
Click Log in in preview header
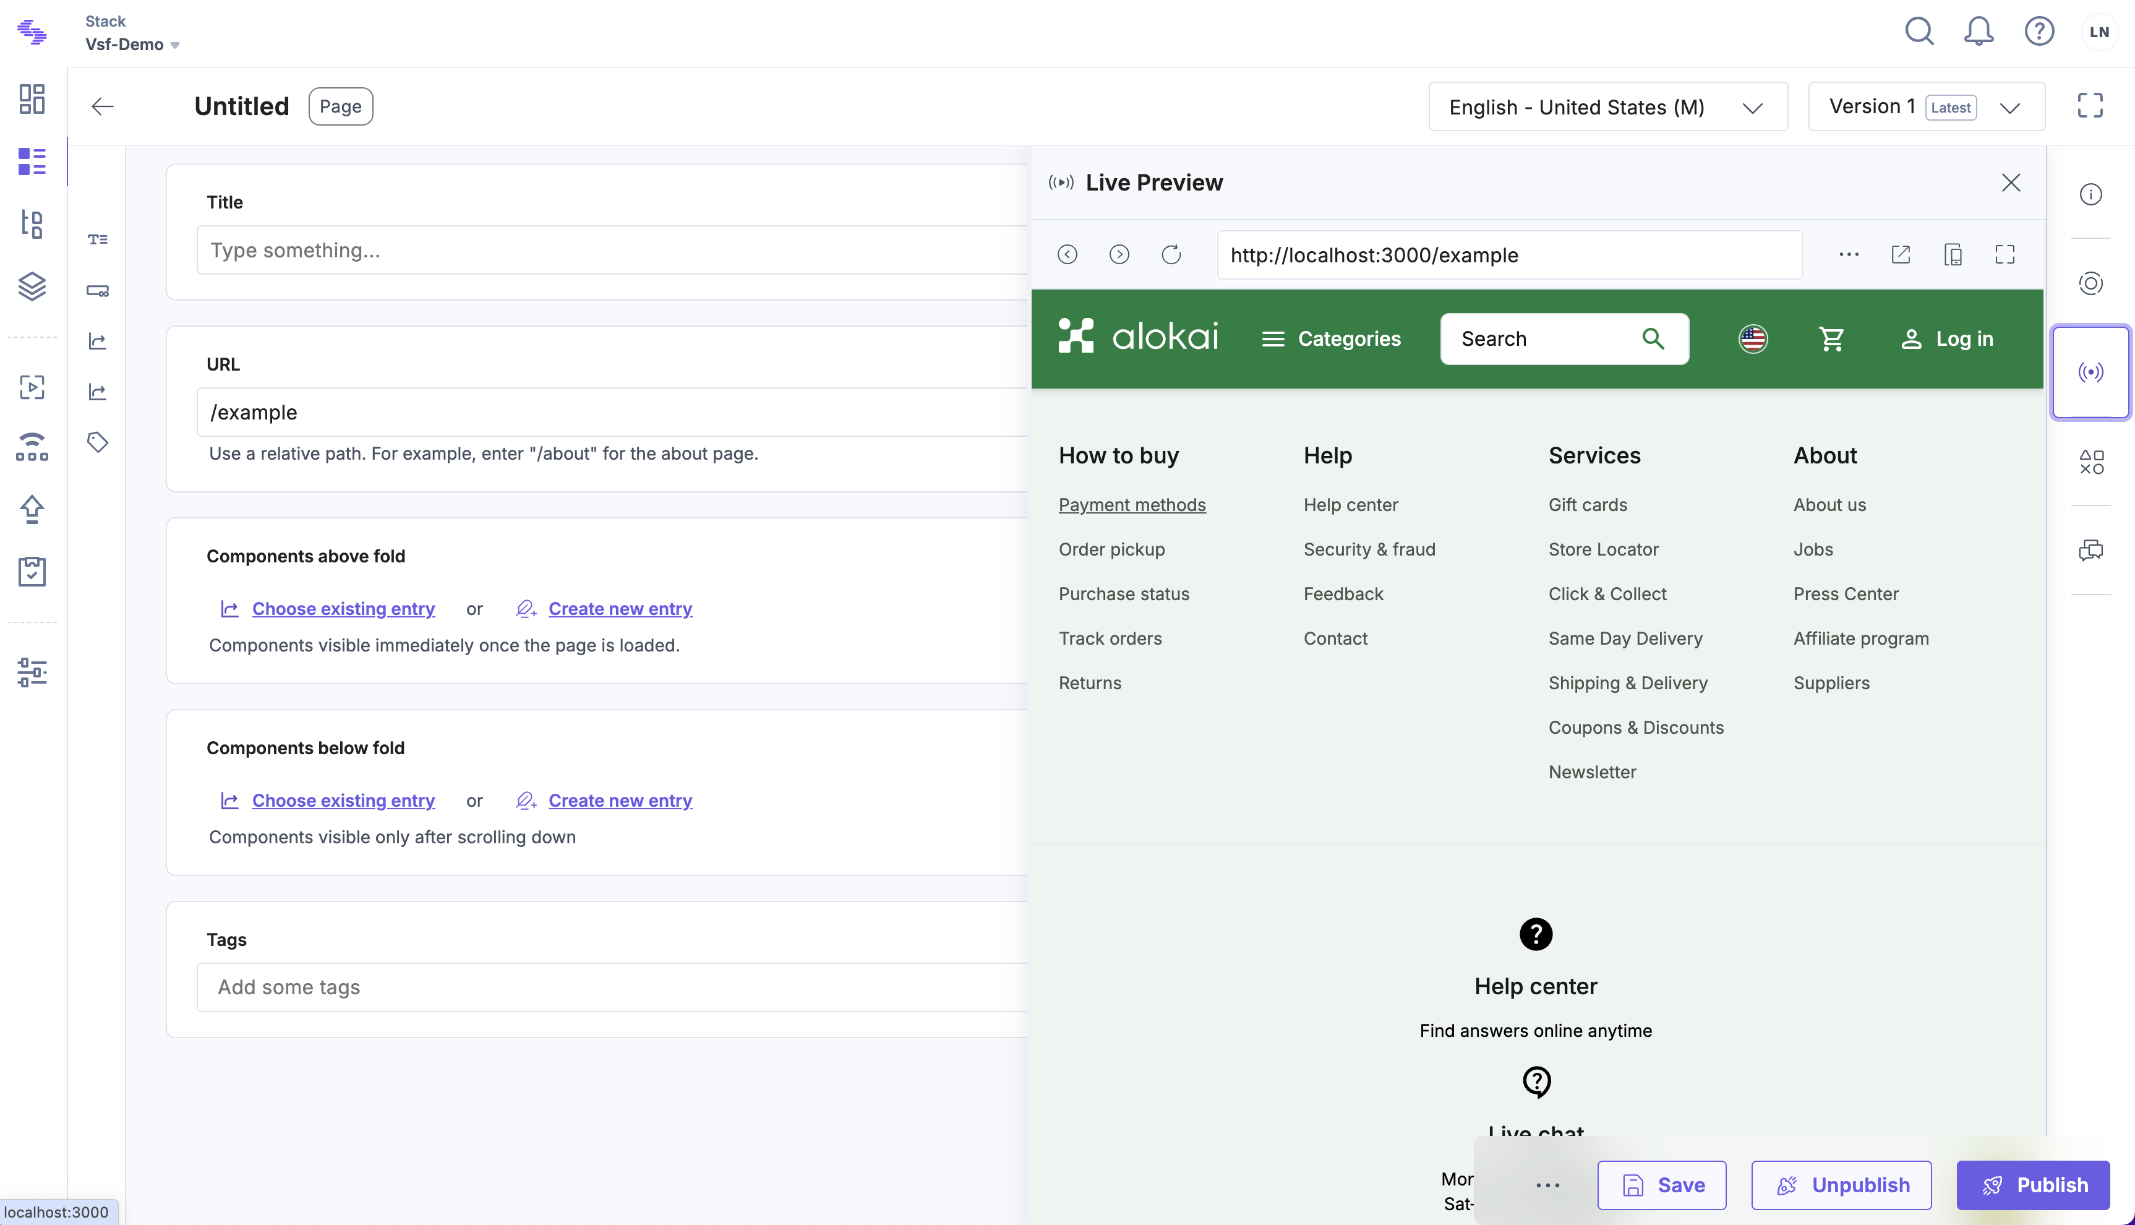(x=1946, y=338)
